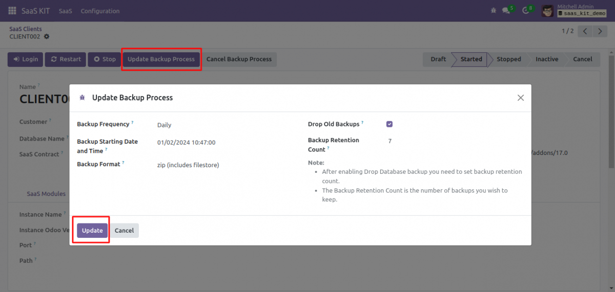The width and height of the screenshot is (615, 292).
Task: Click the Update button
Action: tap(92, 231)
